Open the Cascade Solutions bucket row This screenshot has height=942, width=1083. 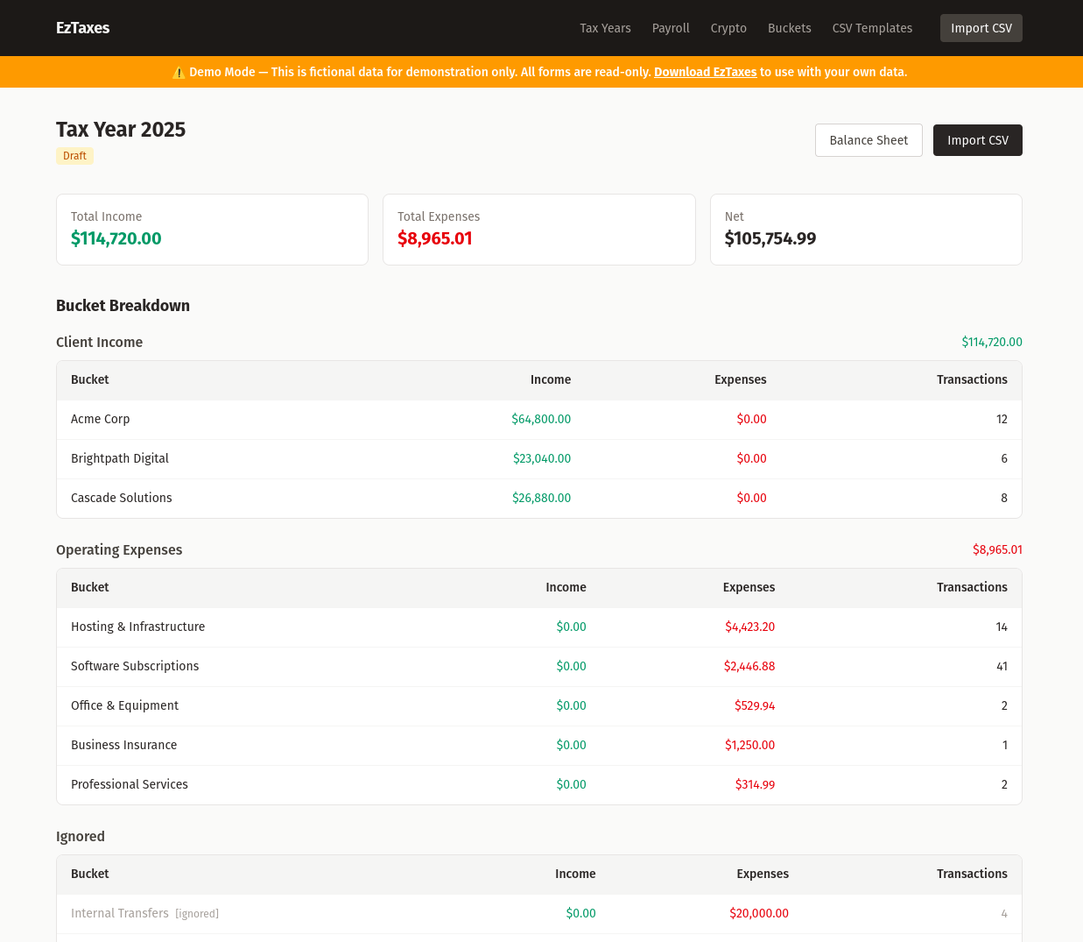click(x=539, y=499)
